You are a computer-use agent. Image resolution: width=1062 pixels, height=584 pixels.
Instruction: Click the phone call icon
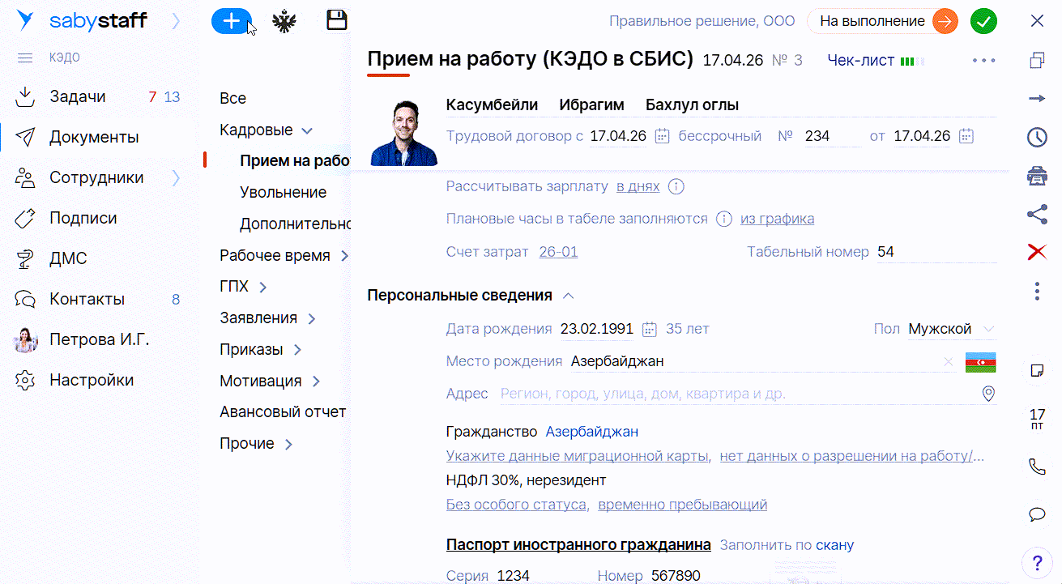[x=1036, y=467]
